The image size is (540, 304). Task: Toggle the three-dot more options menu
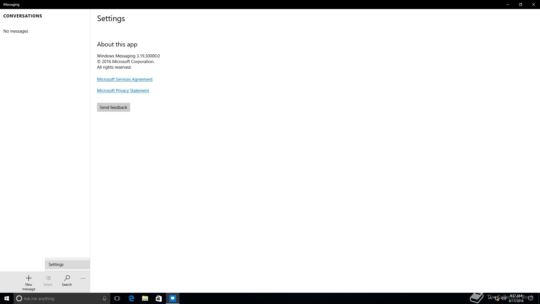pyautogui.click(x=83, y=278)
